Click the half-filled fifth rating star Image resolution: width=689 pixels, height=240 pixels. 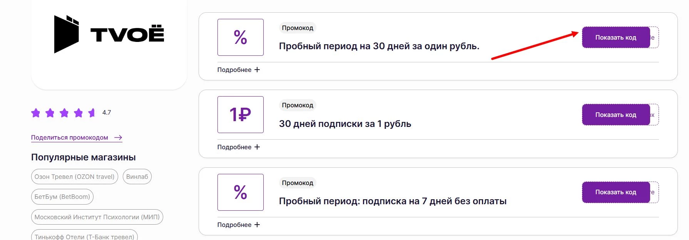[91, 113]
